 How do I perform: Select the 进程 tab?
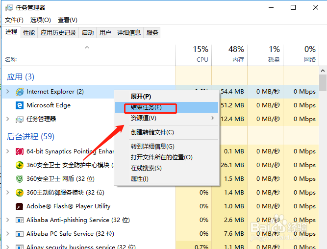coord(11,32)
